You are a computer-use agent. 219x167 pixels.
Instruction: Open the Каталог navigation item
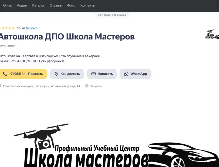[x=38, y=6]
